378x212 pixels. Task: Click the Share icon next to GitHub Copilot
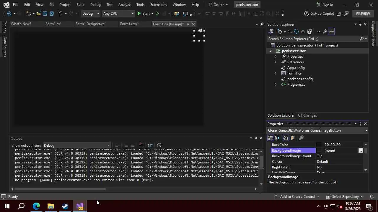click(x=339, y=14)
